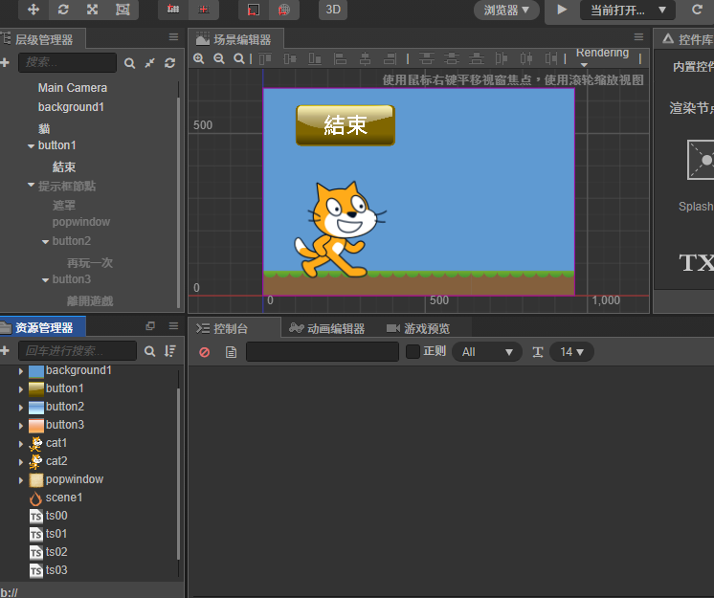The width and height of the screenshot is (714, 598).
Task: Switch to the 动画编辑器 tab
Action: click(327, 328)
